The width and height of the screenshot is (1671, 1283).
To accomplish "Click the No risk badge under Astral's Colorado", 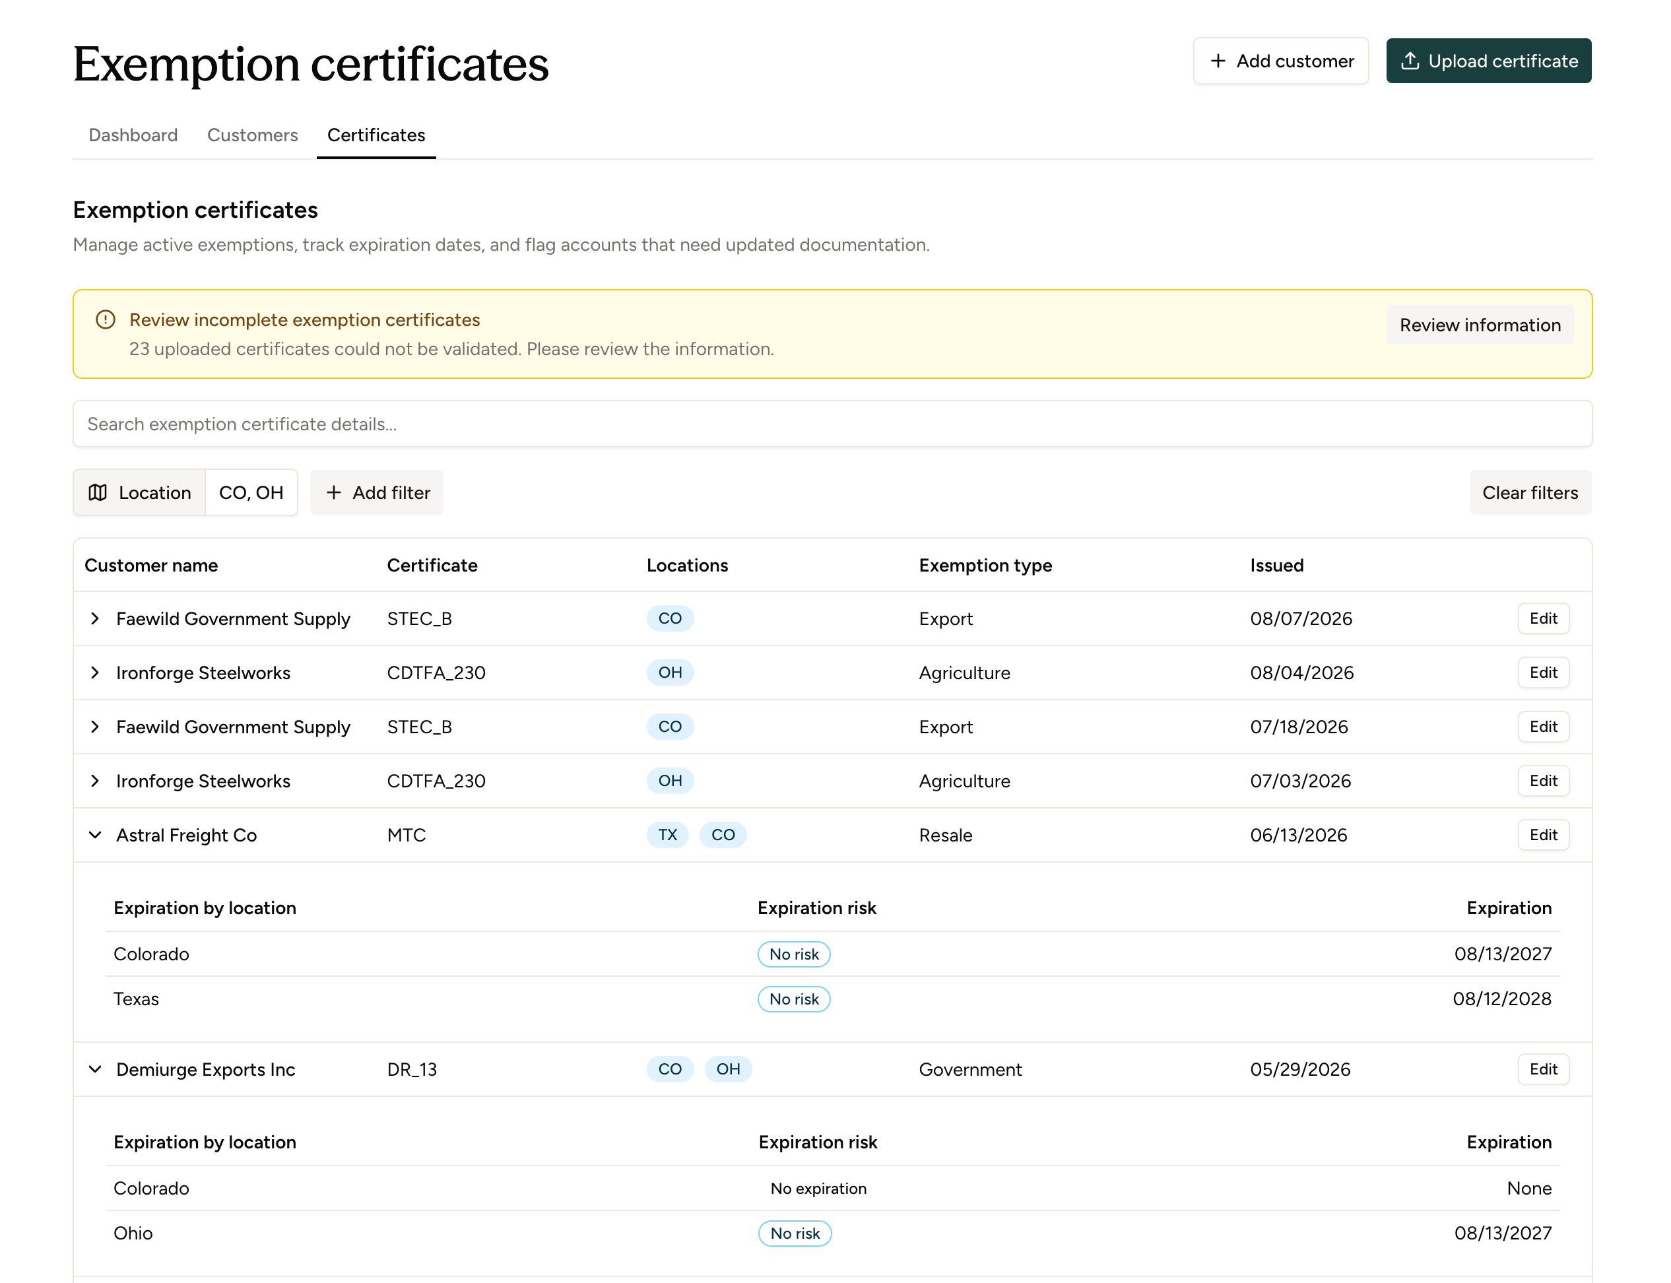I will pos(793,954).
